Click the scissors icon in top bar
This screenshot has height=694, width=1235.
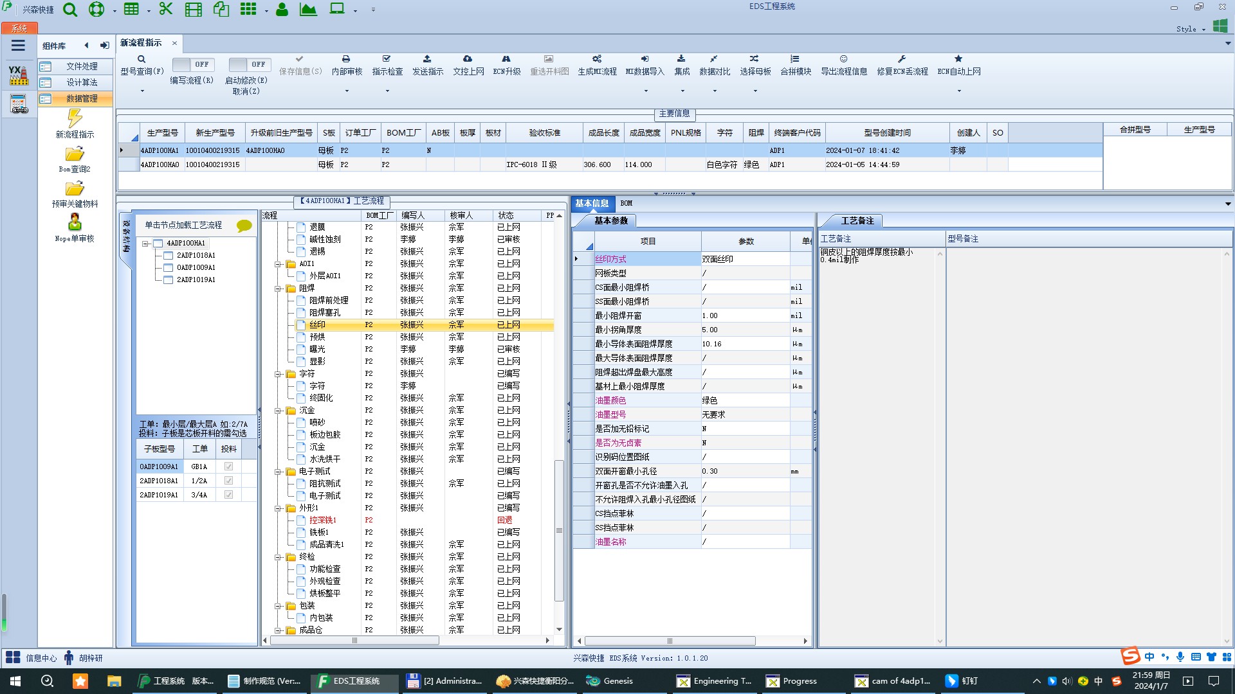point(166,9)
